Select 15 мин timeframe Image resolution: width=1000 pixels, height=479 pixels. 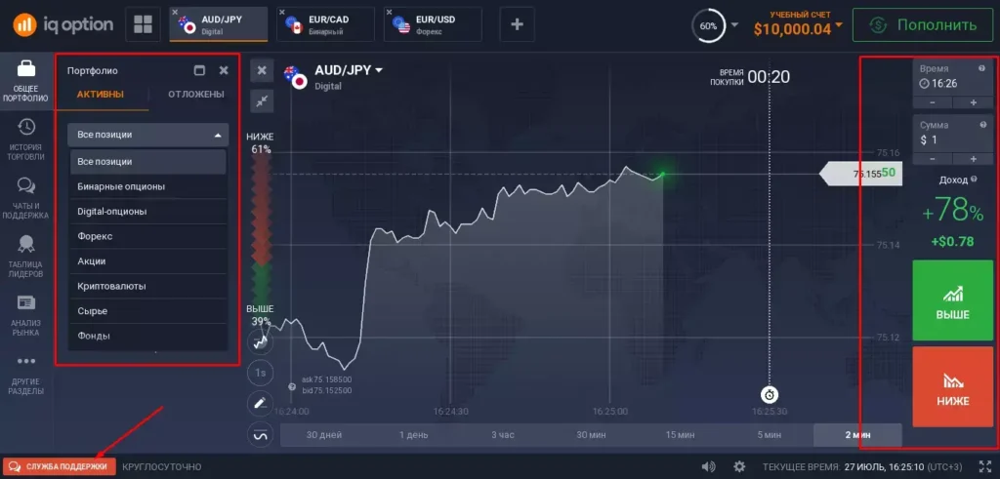point(680,435)
